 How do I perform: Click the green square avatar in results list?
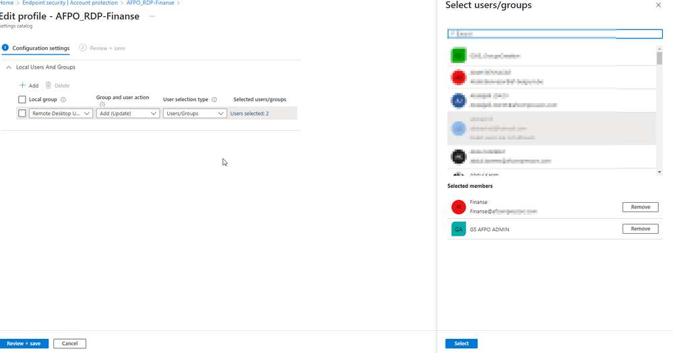pos(458,55)
